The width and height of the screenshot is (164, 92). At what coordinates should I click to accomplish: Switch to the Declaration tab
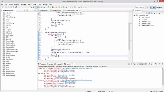59,64
